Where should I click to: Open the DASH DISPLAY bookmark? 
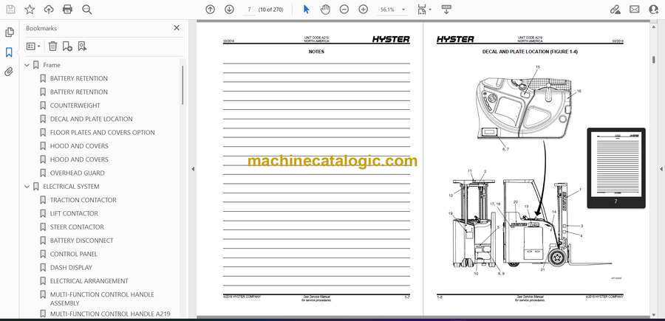(71, 268)
